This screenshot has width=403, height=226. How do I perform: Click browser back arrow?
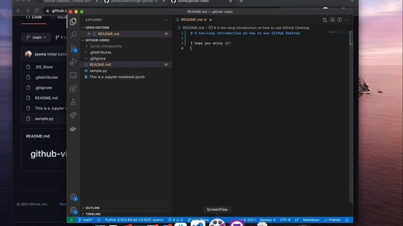(x=18, y=11)
